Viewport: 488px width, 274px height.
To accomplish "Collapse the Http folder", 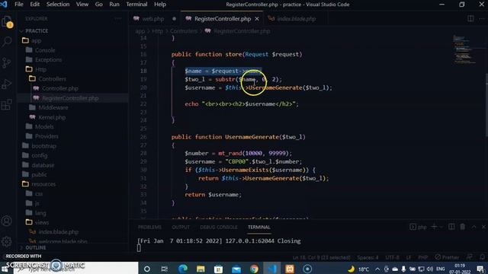I will pyautogui.click(x=40, y=69).
